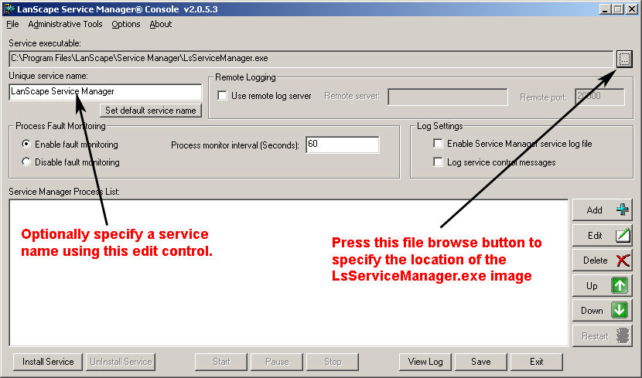
Task: Click the Remote port input field
Action: coord(599,97)
